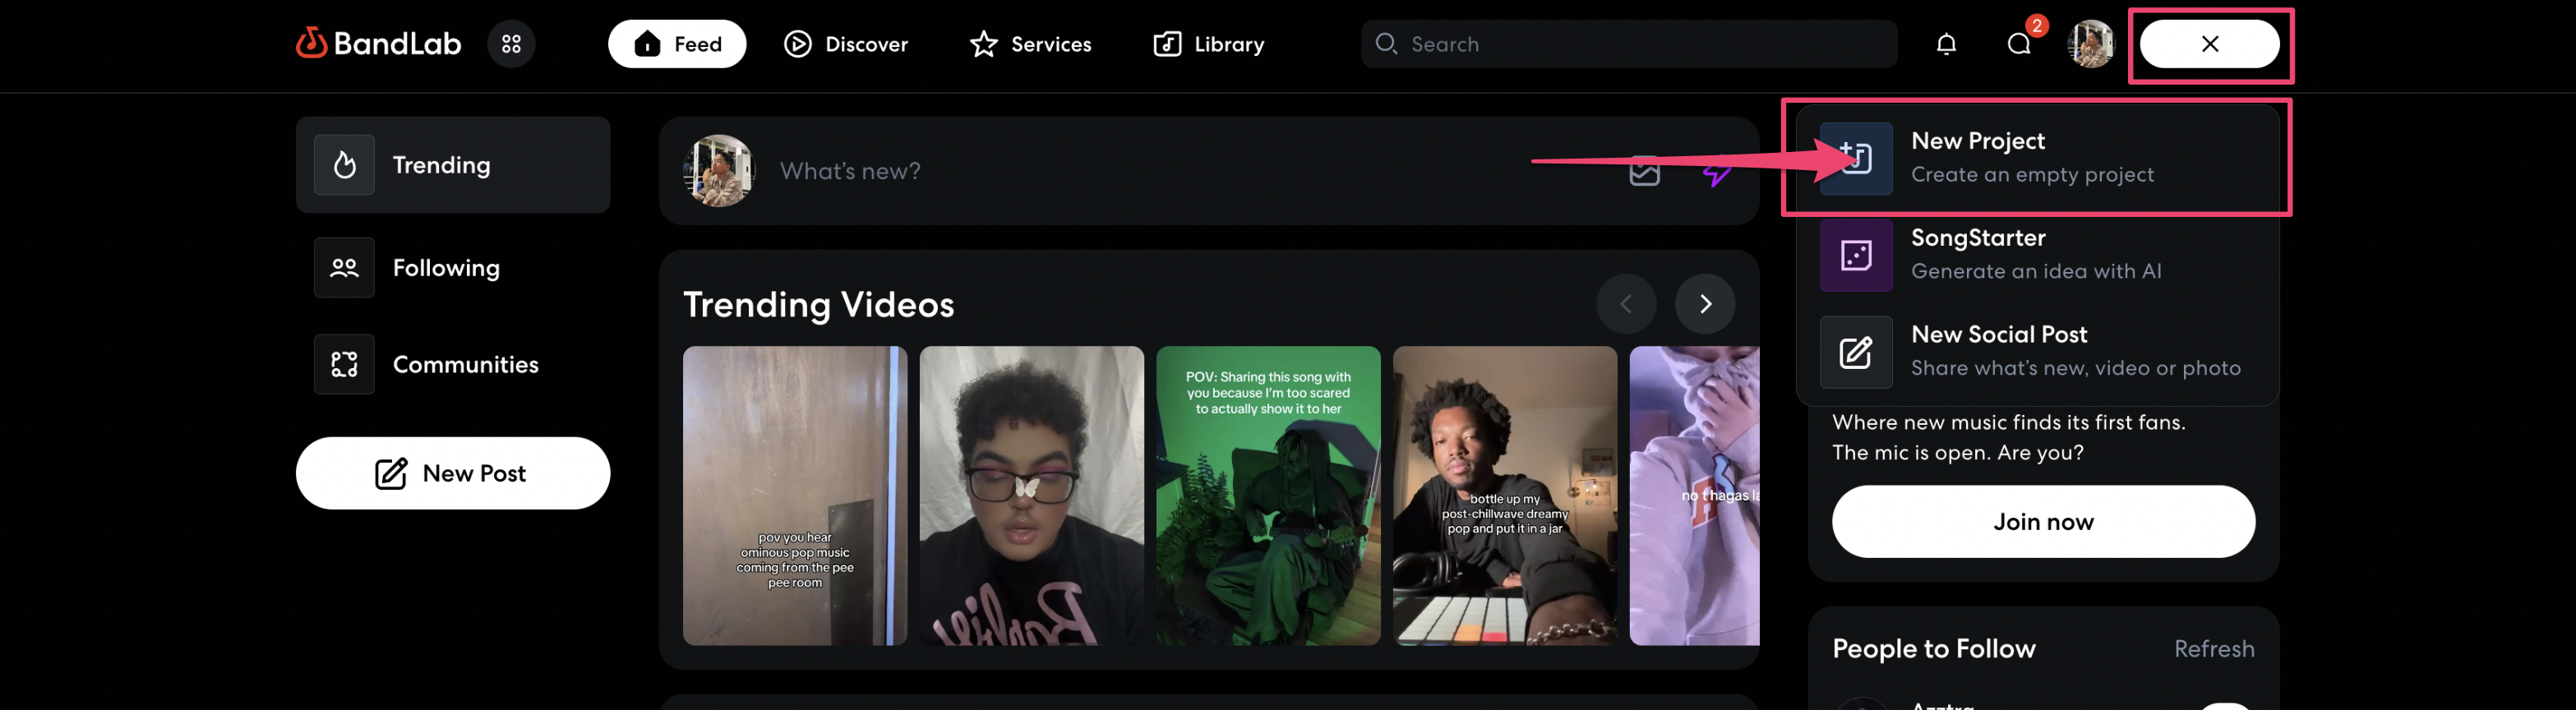Click the BandLab logo

tap(378, 44)
